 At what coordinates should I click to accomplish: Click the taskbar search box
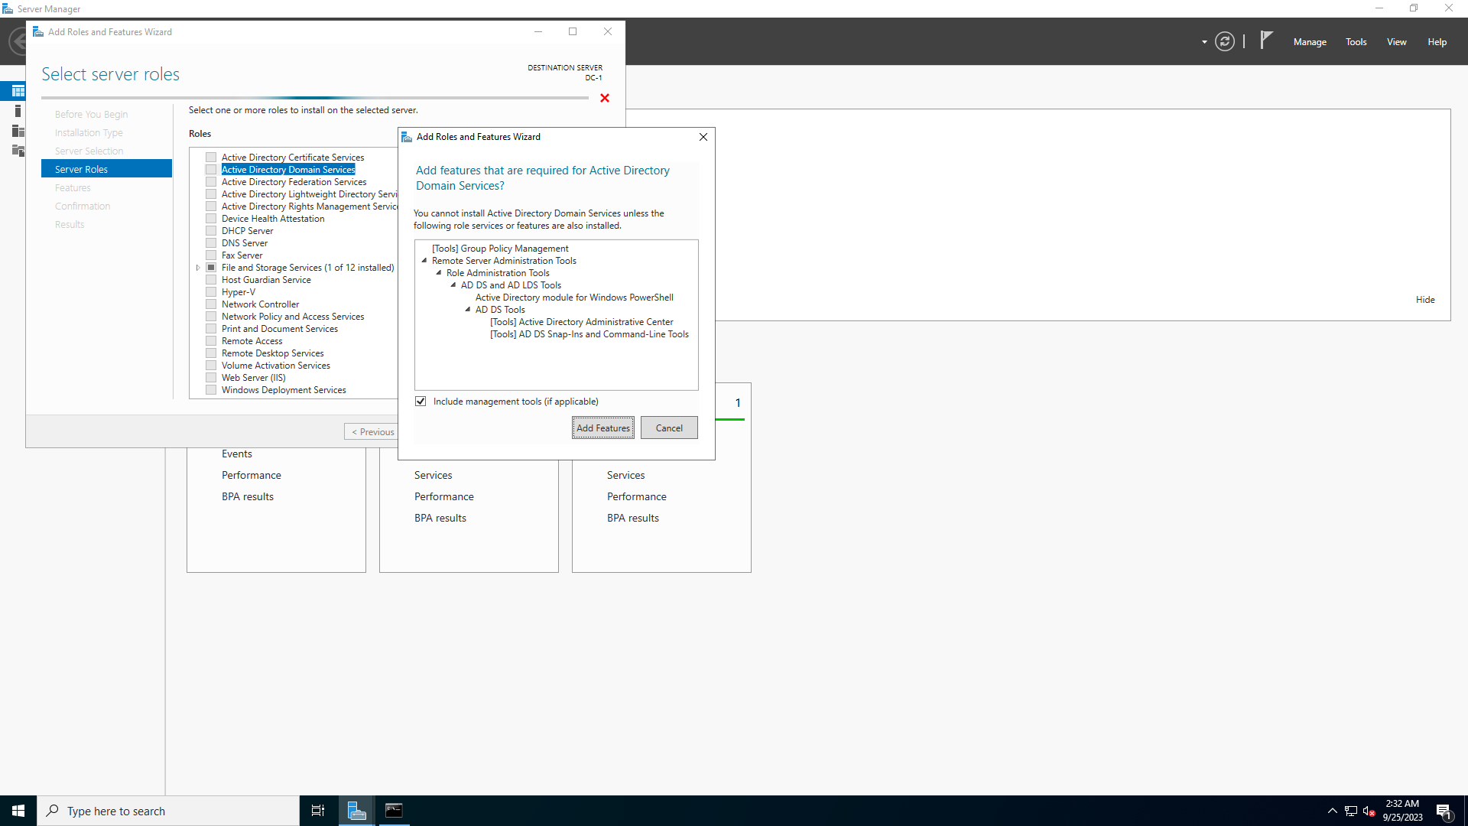pos(168,811)
